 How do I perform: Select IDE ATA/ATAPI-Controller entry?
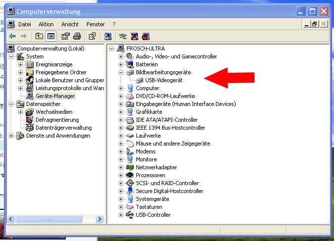(x=167, y=120)
